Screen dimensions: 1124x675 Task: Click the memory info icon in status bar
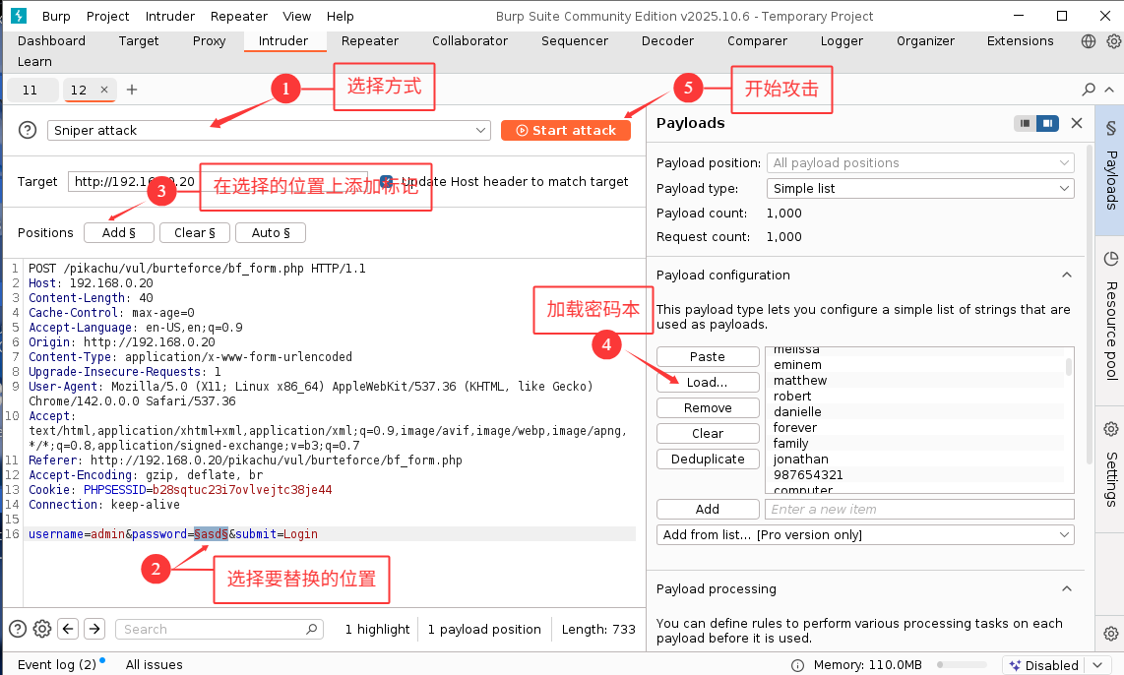[x=797, y=665]
